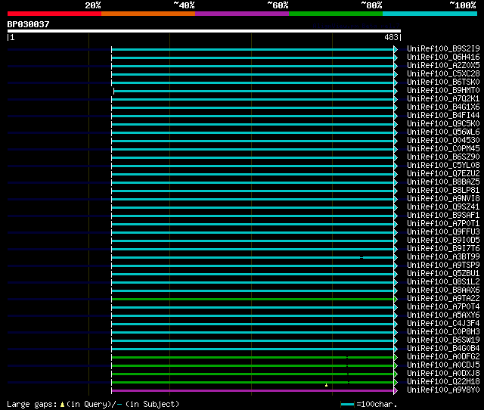Image resolution: width=484 pixels, height=410 pixels.
Task: Click hit label UniRef100_B9I7T6
Action: click(443, 249)
